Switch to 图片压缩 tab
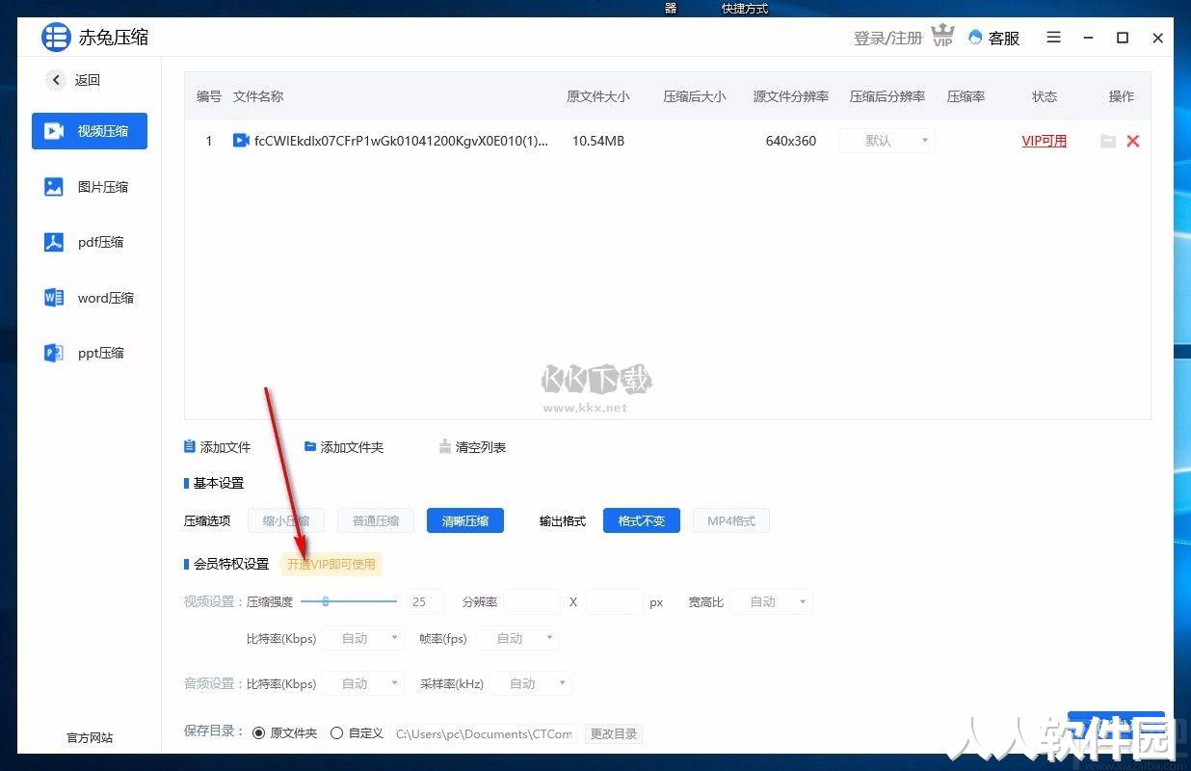This screenshot has height=771, width=1191. coord(90,187)
